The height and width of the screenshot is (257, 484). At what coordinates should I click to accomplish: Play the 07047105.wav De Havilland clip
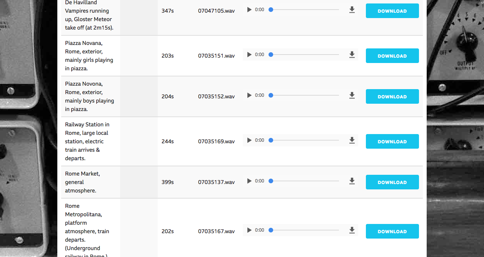click(x=249, y=10)
